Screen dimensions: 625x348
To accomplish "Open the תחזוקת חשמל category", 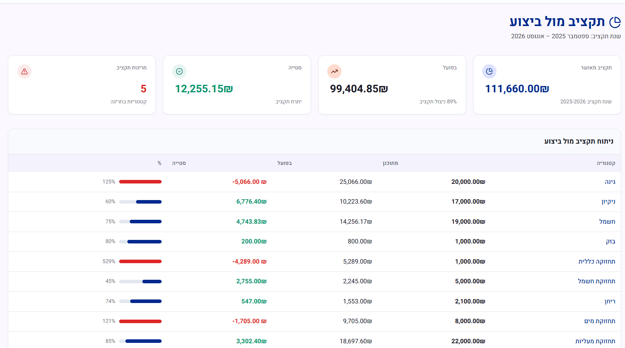I will (597, 281).
